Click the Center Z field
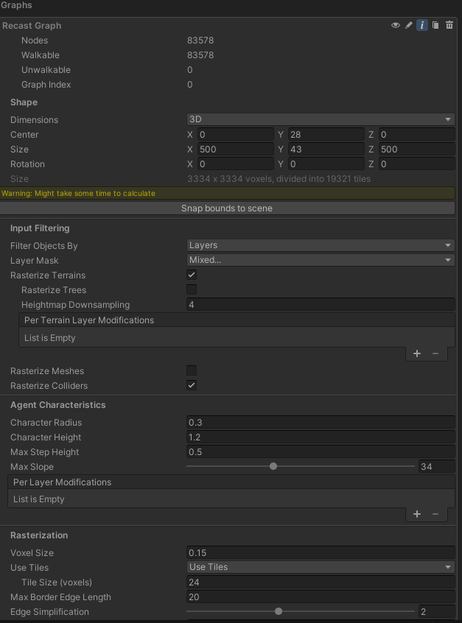Image resolution: width=462 pixels, height=623 pixels. pos(416,134)
